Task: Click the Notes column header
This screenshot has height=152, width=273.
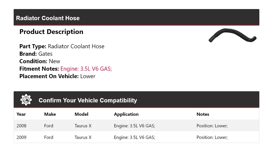Action: click(203, 114)
